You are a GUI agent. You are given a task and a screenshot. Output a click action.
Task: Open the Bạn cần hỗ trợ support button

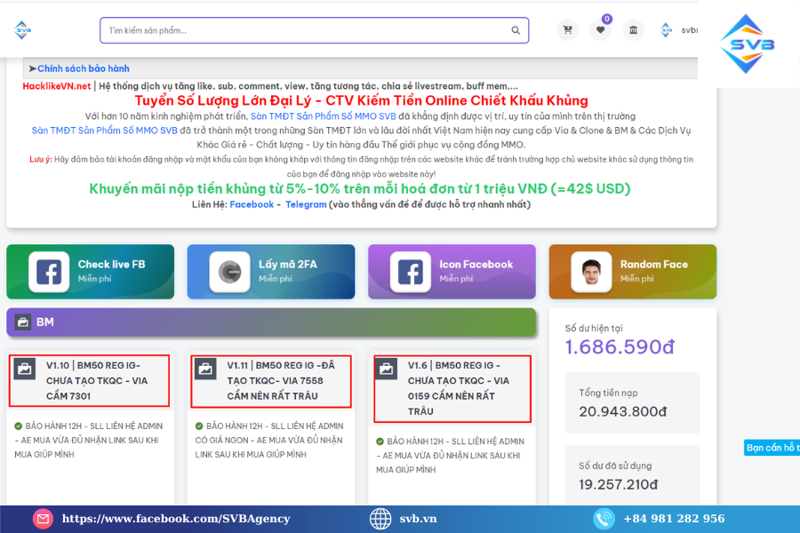point(772,448)
